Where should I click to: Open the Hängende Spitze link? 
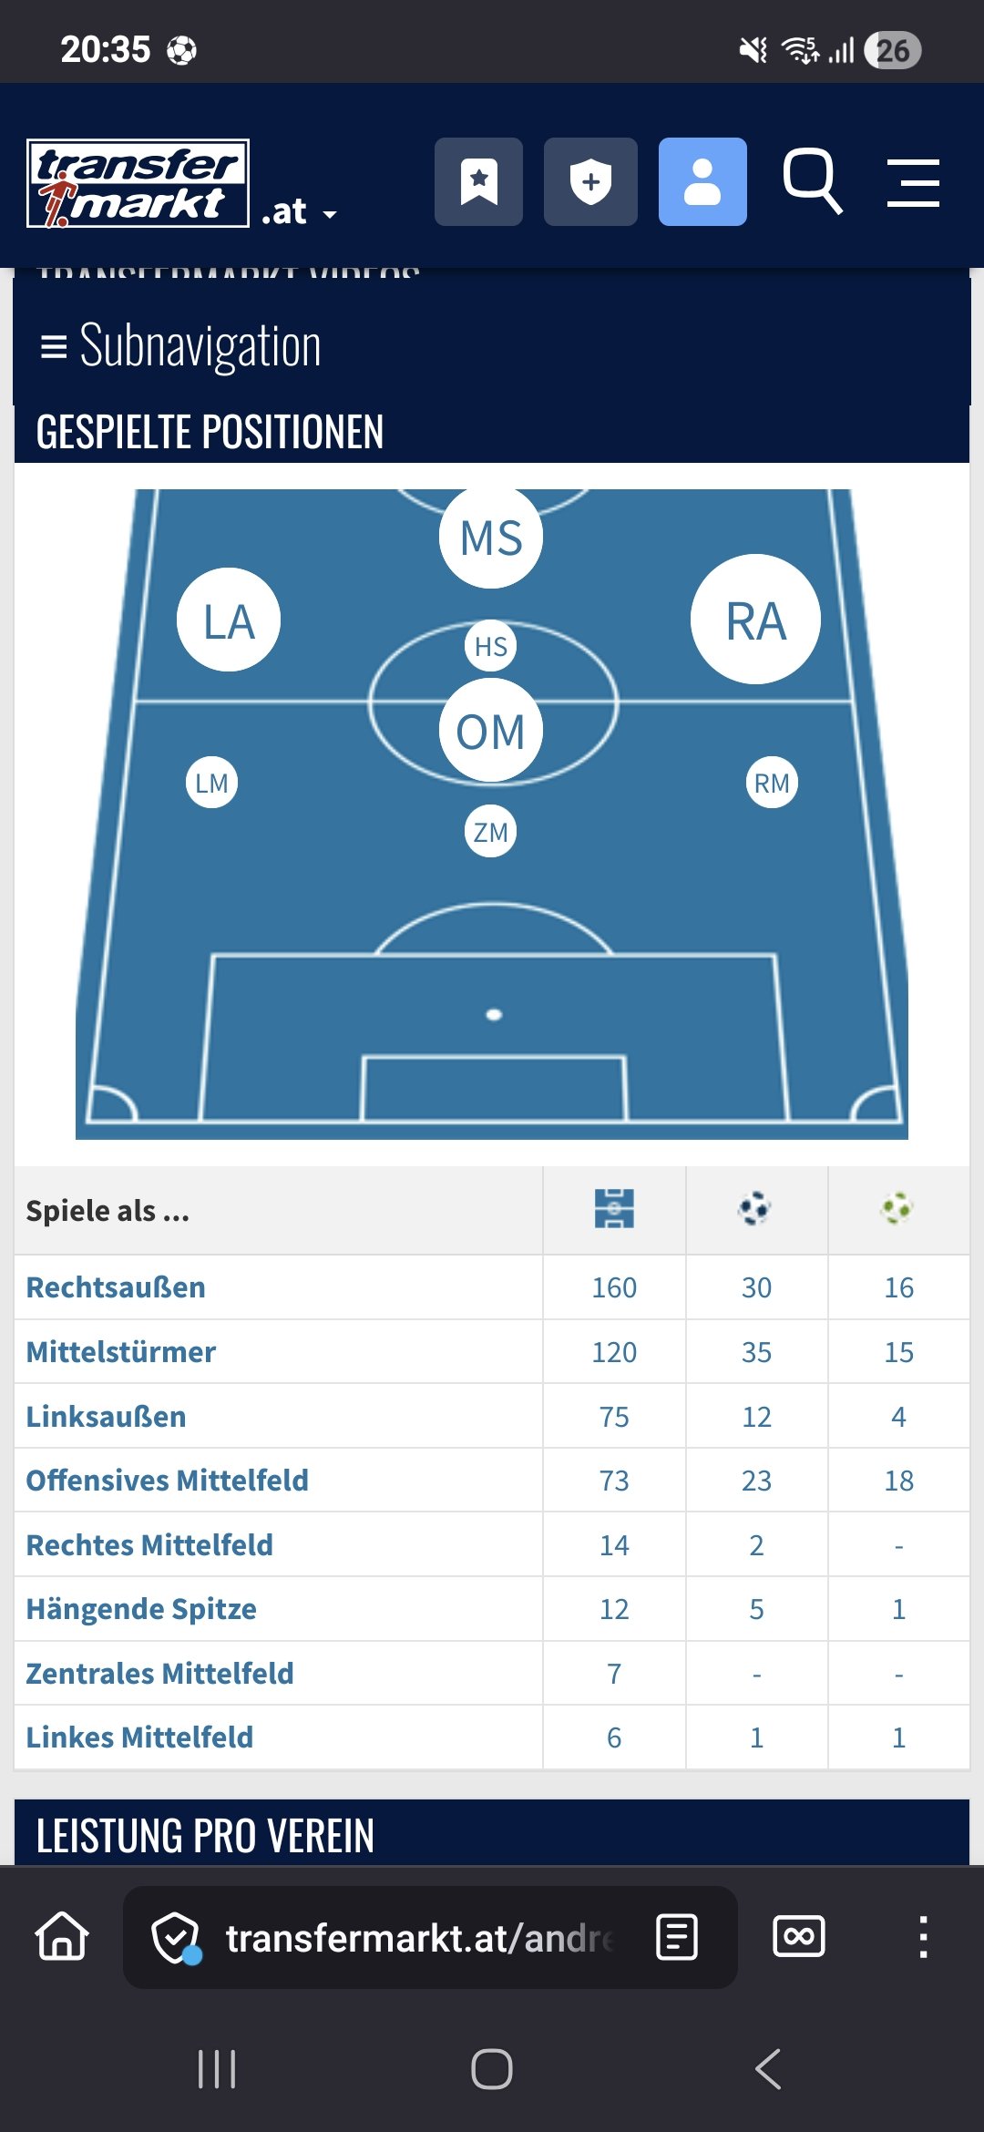(x=141, y=1609)
